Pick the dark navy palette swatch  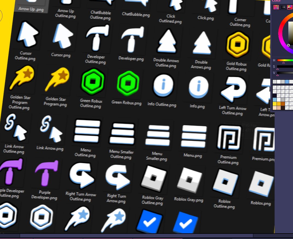click(275, 96)
